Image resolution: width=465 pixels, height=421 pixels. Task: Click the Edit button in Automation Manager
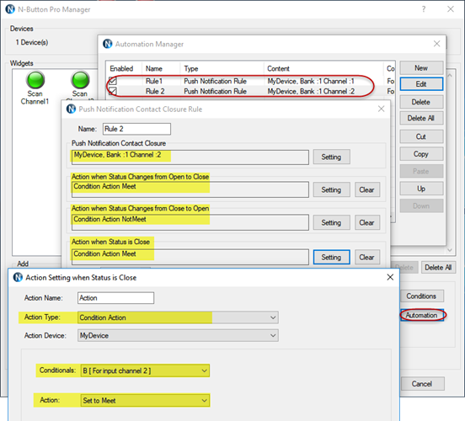(x=421, y=84)
